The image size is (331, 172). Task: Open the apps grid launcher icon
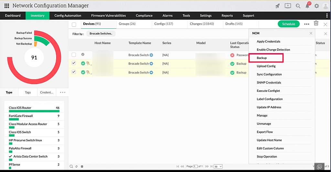point(6,6)
